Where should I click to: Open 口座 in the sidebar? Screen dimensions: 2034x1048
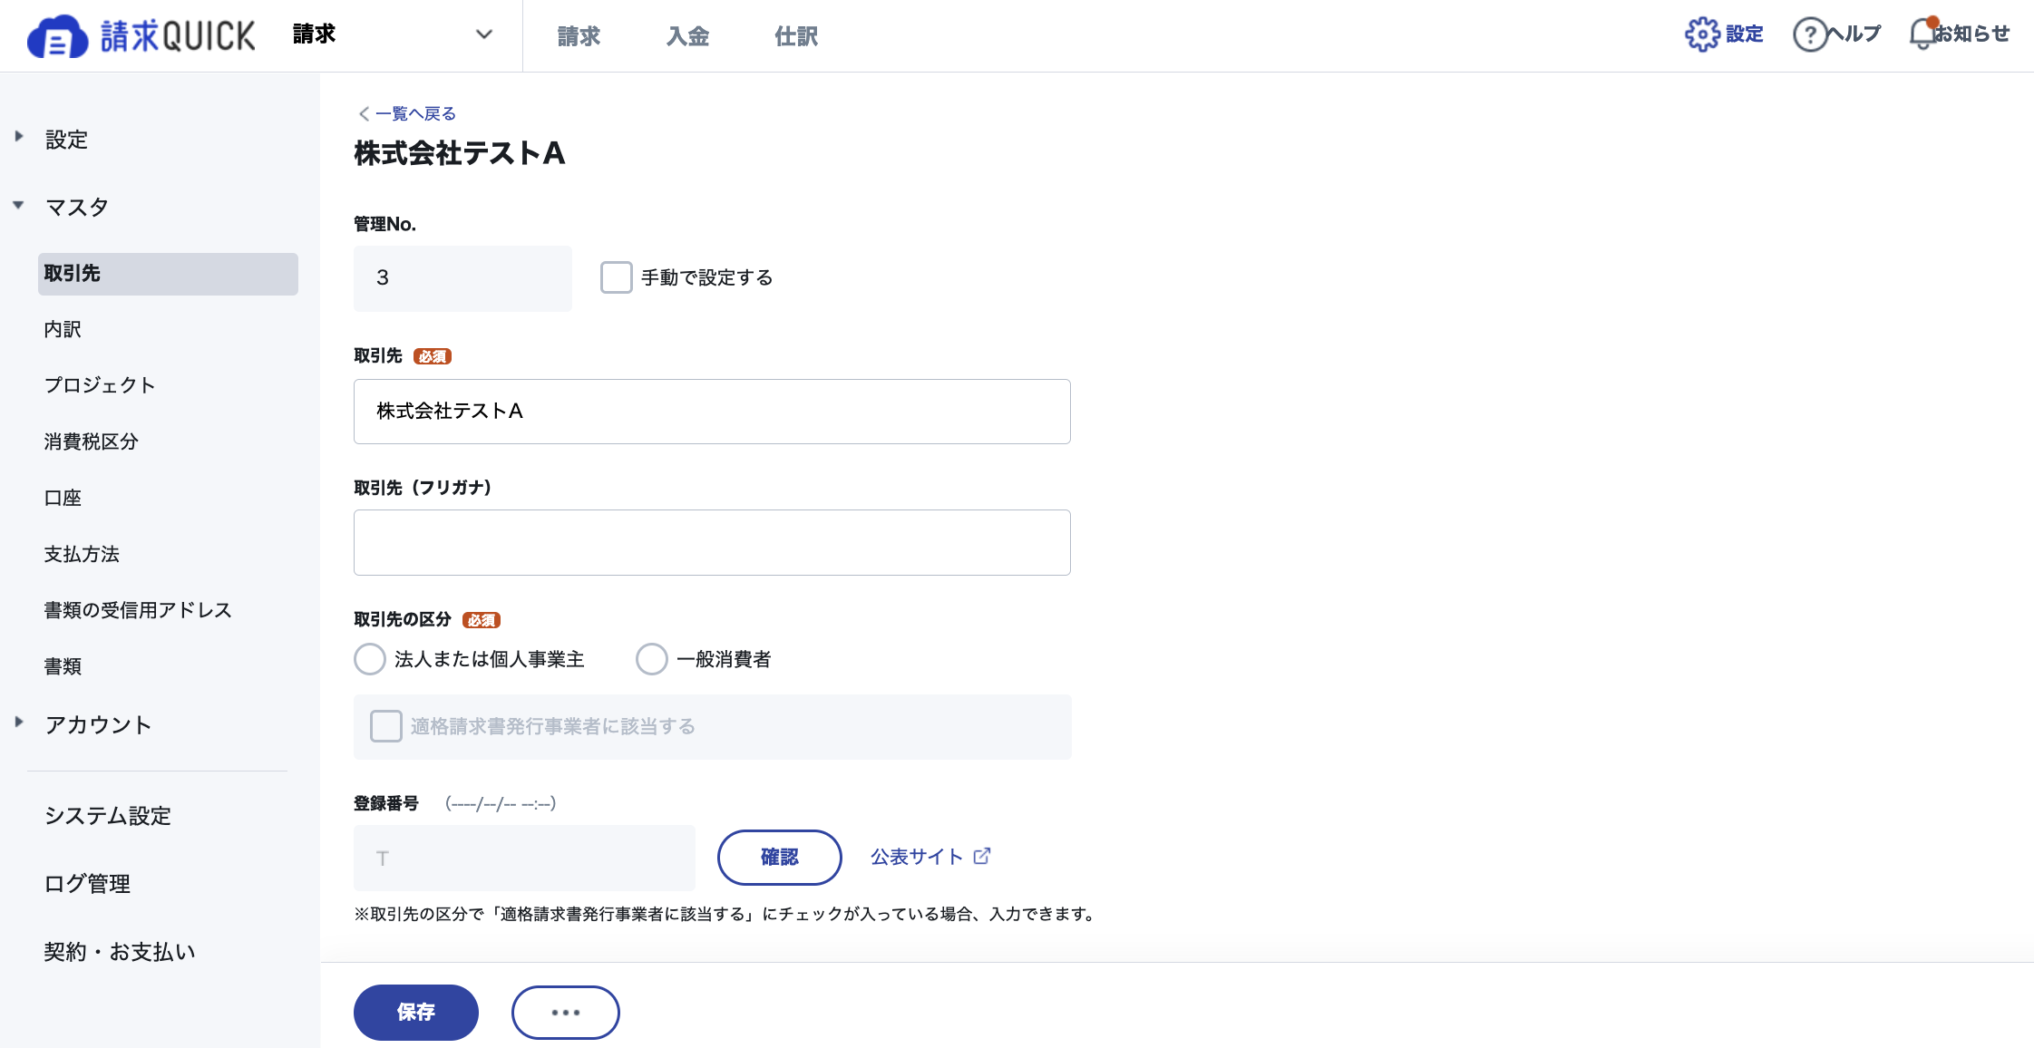(x=63, y=498)
